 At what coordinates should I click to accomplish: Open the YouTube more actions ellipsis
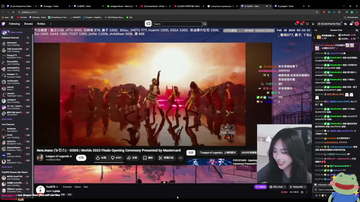coord(181,158)
